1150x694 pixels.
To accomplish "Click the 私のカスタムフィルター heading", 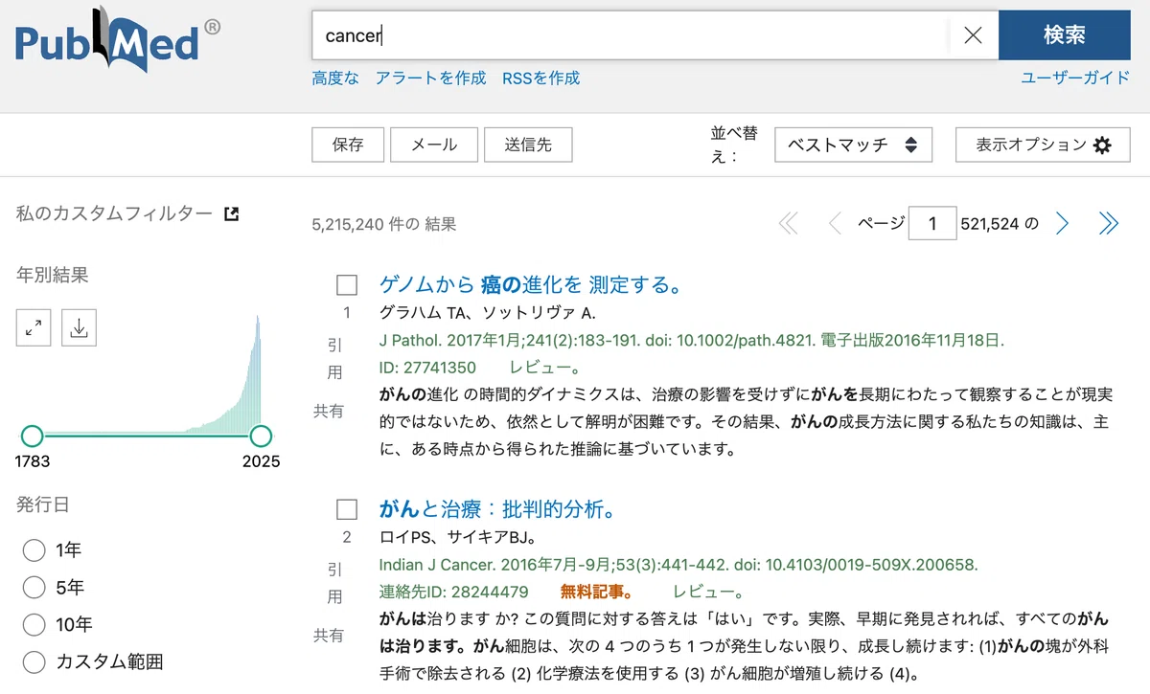I will coord(114,213).
